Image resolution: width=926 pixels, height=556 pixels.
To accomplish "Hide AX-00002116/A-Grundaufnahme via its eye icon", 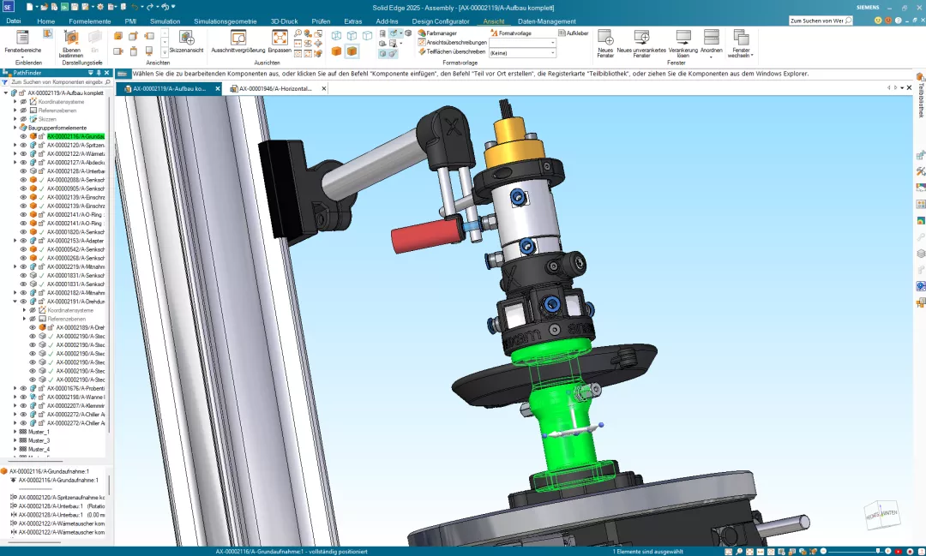I will [24, 136].
